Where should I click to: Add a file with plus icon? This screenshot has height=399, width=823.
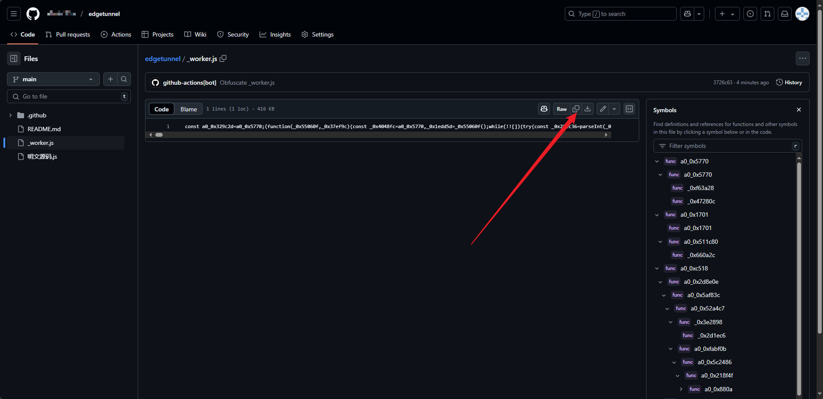[x=111, y=79]
